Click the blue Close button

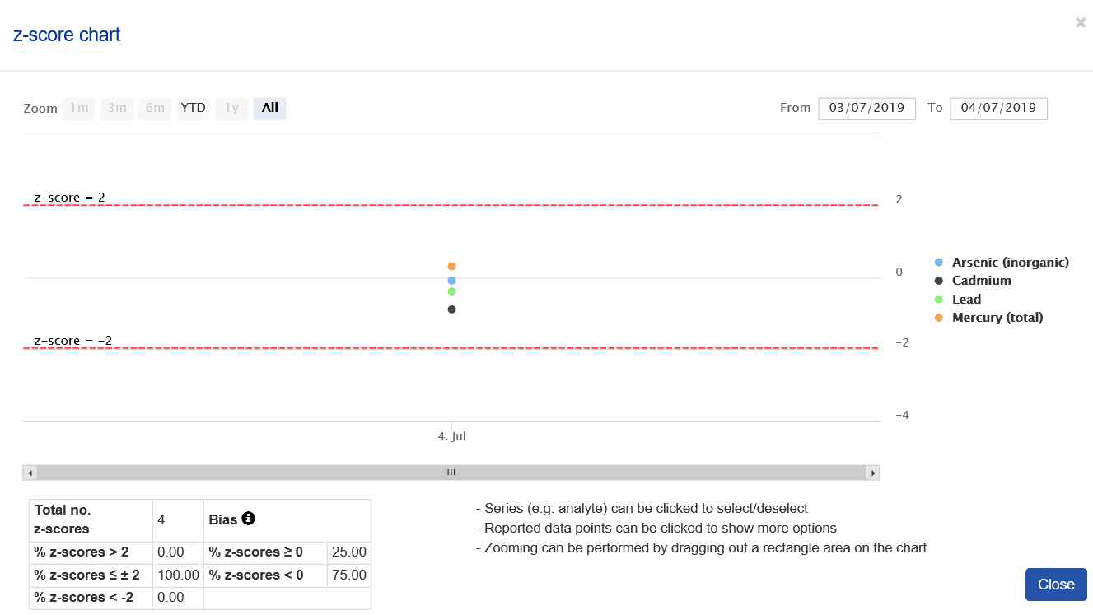[1056, 584]
